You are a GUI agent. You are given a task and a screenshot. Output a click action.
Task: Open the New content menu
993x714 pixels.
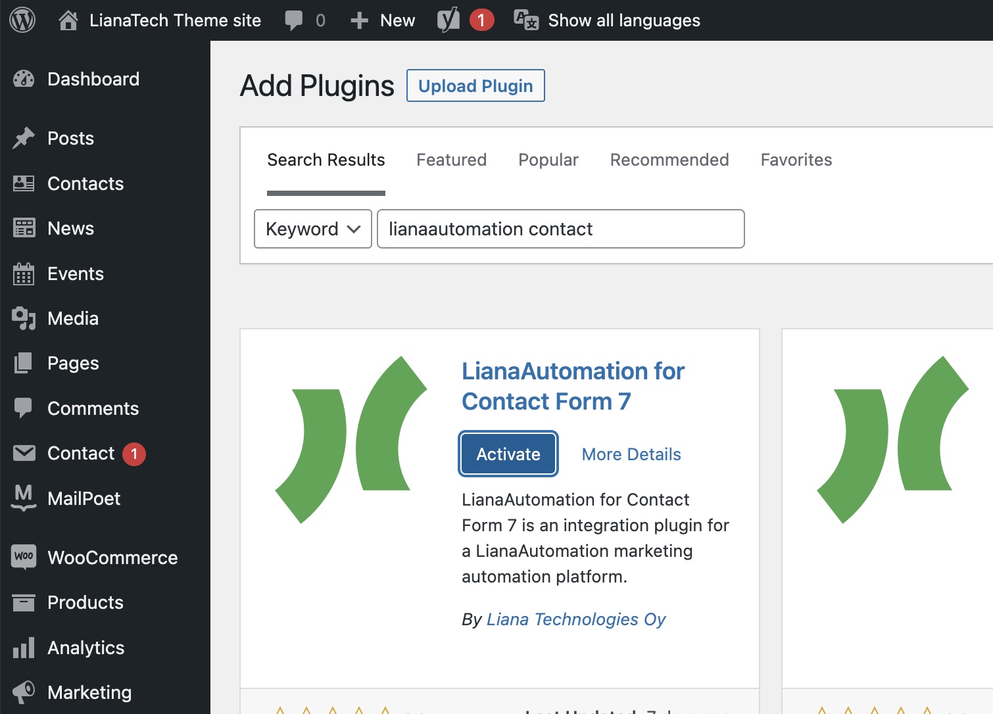[383, 20]
